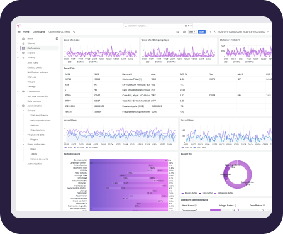The height and width of the screenshot is (234, 283).
Task: Click the Connections plug icon in sidebar
Action: pyautogui.click(x=23, y=91)
